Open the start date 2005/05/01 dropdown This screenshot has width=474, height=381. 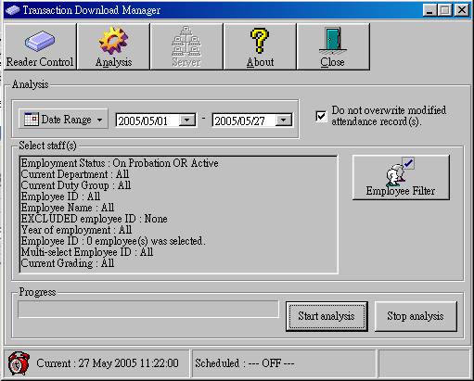tap(187, 120)
